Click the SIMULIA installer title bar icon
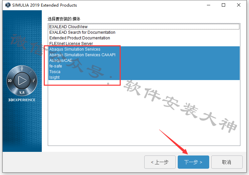This screenshot has height=175, width=249. 8,5
